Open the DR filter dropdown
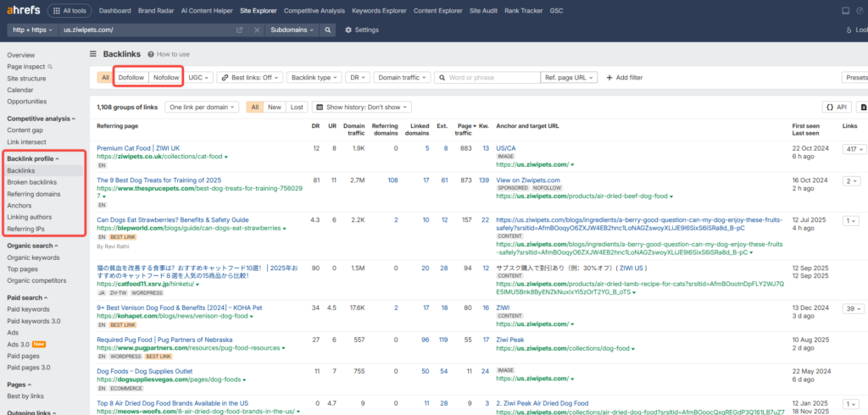The image size is (868, 415). tap(359, 77)
